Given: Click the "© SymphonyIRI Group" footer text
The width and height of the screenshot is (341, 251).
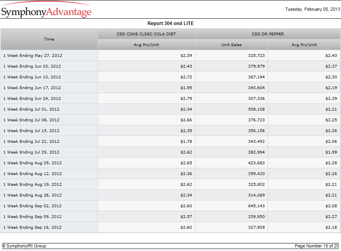Looking at the screenshot, I should coord(24,246).
